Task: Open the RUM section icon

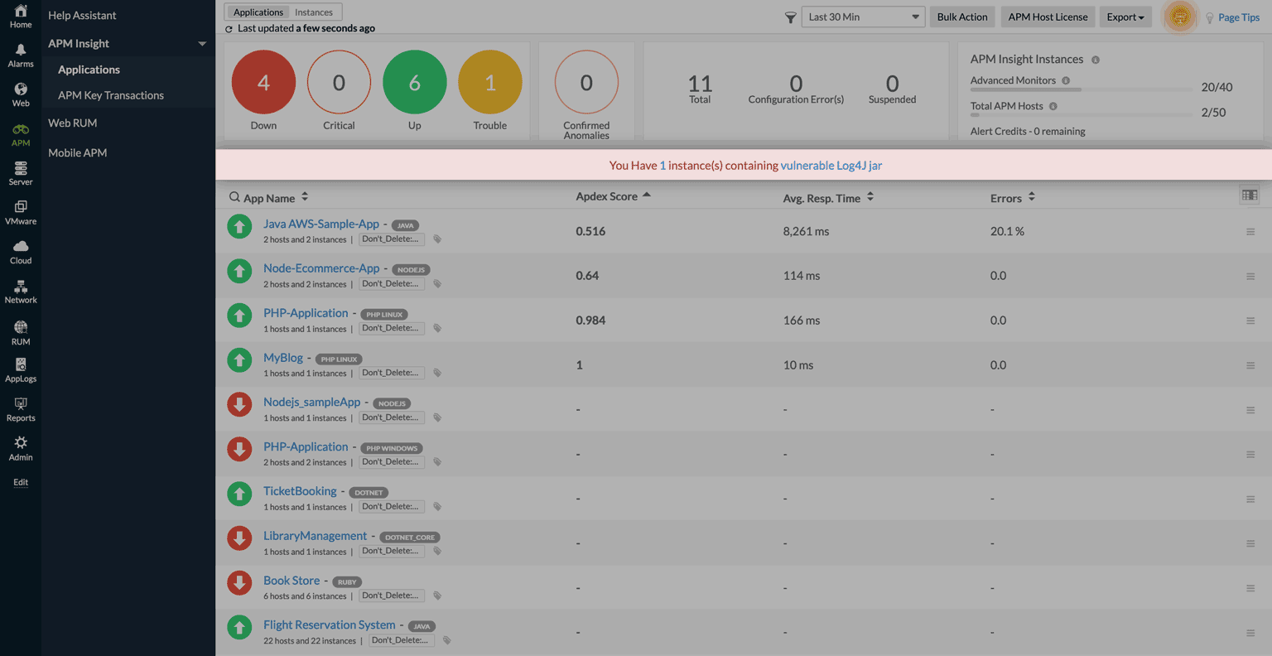Action: pos(21,326)
